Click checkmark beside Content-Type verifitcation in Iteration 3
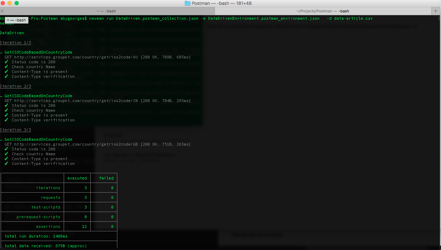 pyautogui.click(x=7, y=164)
